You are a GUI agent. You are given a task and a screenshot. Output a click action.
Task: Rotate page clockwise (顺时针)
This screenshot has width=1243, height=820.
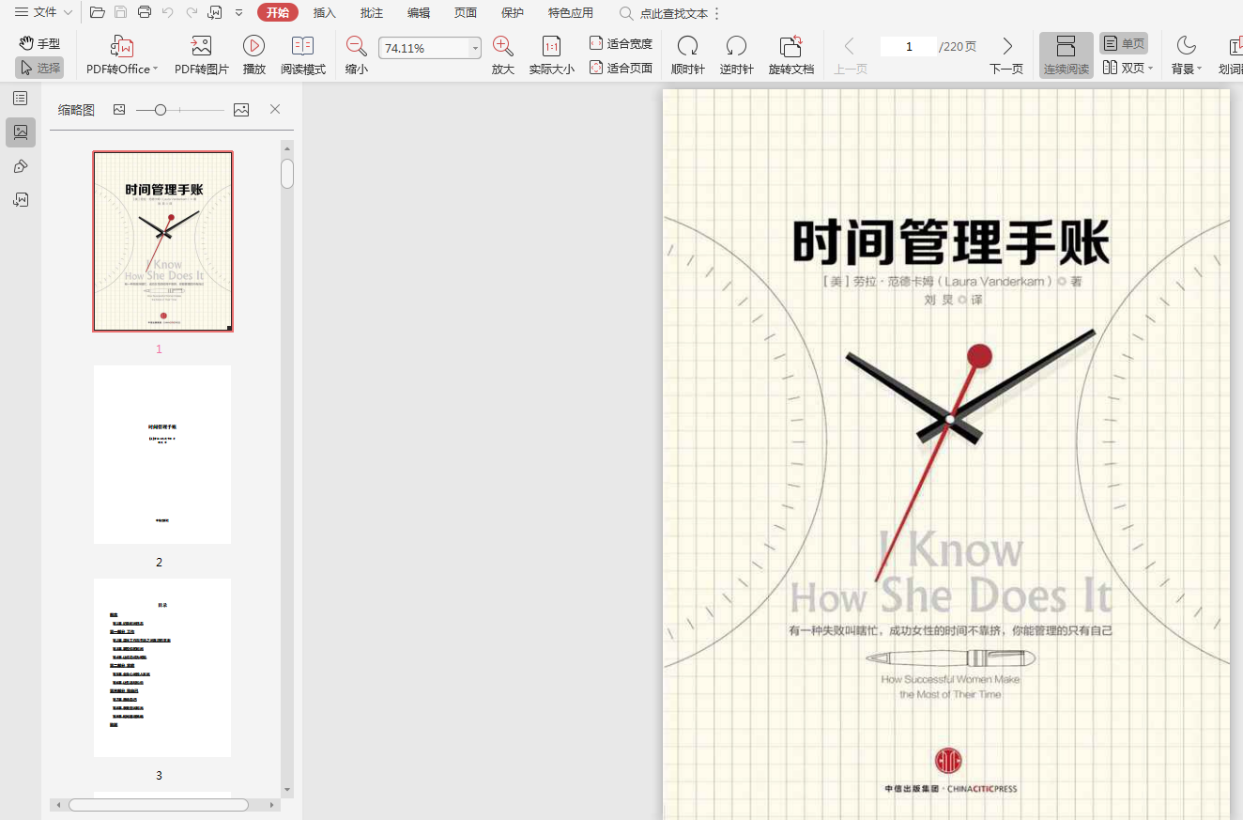coord(687,46)
